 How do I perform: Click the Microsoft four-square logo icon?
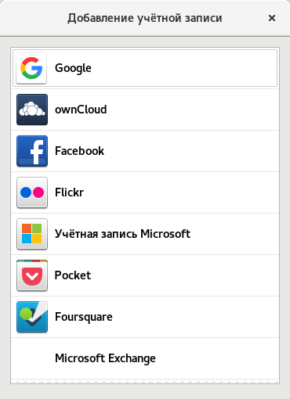(x=32, y=234)
